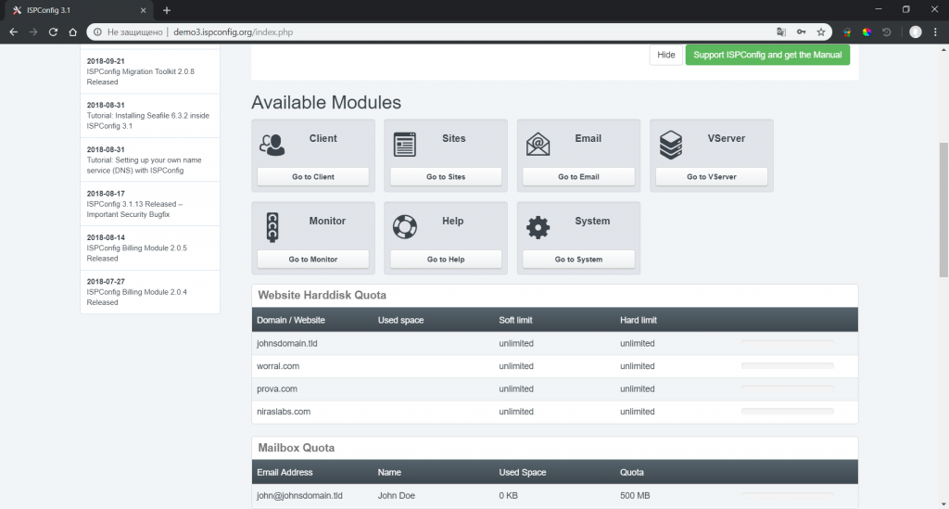Click the John Doe name cell
The height and width of the screenshot is (509, 949).
(x=397, y=495)
